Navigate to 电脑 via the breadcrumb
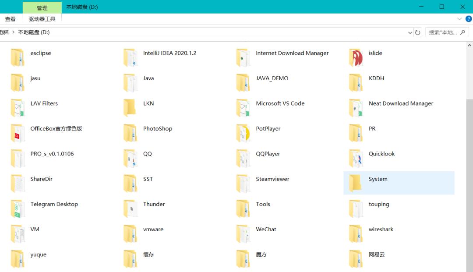Image resolution: width=473 pixels, height=272 pixels. click(x=4, y=32)
